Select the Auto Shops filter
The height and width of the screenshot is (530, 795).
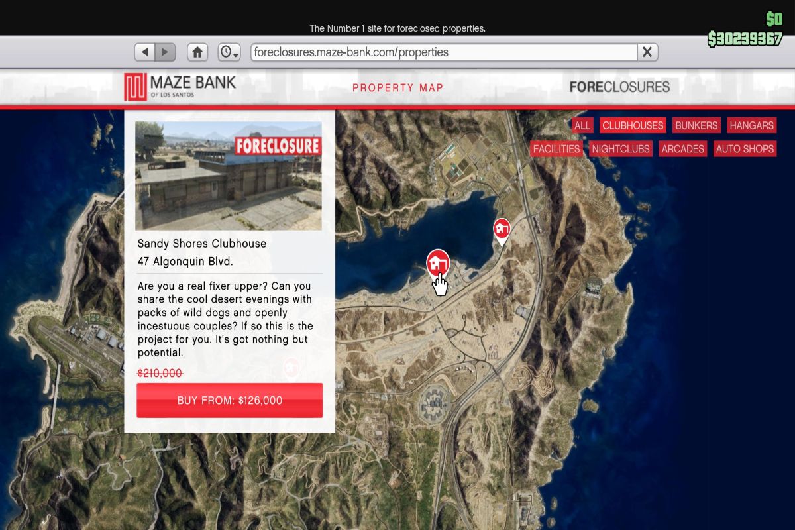click(x=745, y=149)
